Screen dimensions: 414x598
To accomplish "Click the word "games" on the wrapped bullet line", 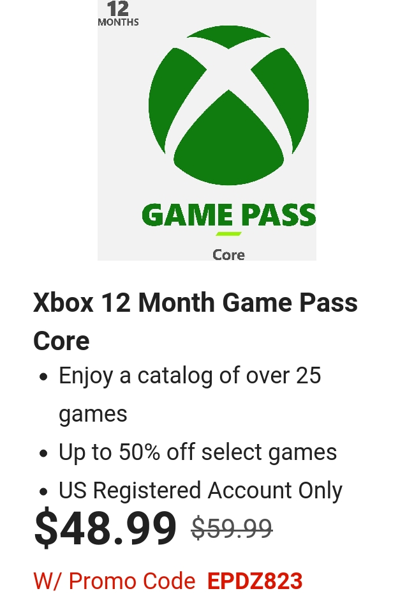I will [93, 414].
